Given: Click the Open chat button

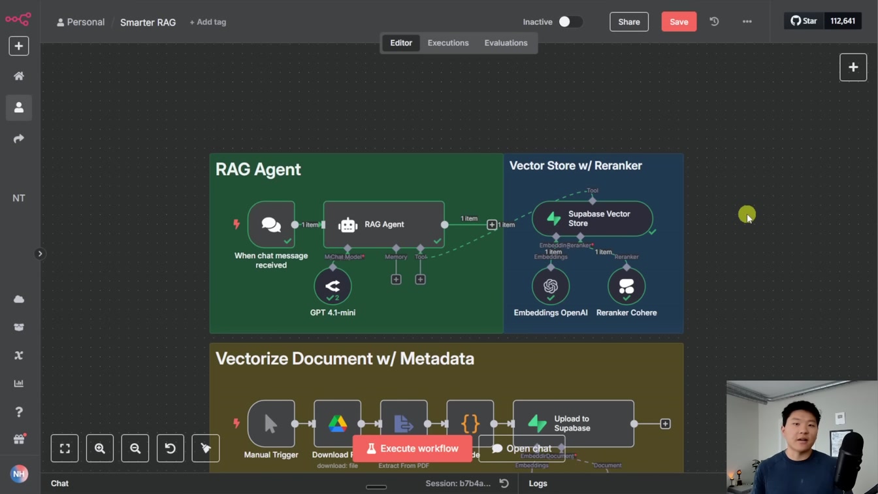Looking at the screenshot, I should [521, 449].
